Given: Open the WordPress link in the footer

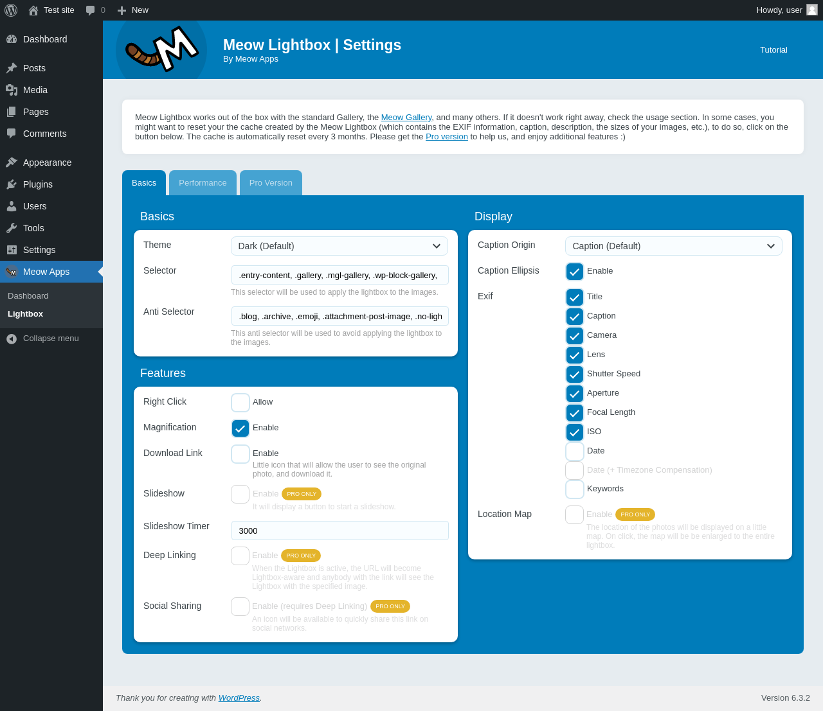Looking at the screenshot, I should (x=239, y=698).
